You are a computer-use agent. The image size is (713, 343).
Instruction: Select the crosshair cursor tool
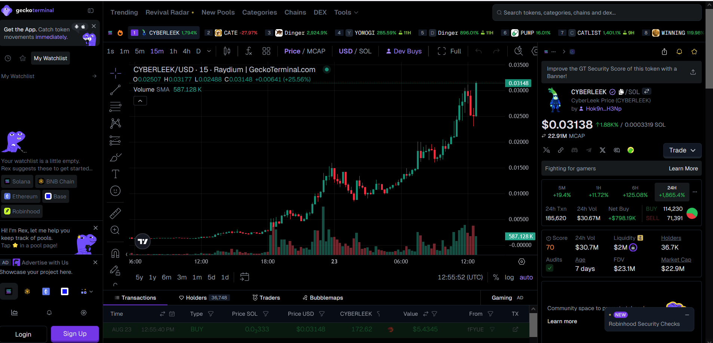pyautogui.click(x=116, y=73)
